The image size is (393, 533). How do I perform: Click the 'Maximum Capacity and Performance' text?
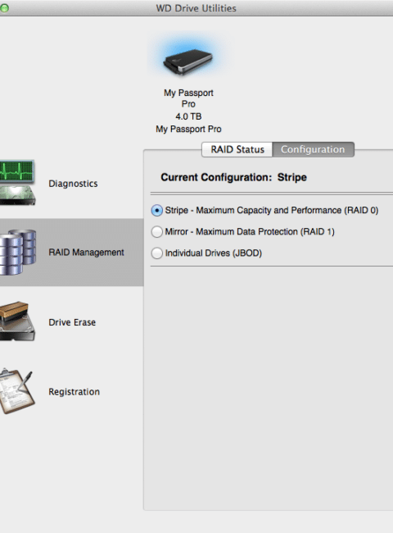pyautogui.click(x=268, y=211)
